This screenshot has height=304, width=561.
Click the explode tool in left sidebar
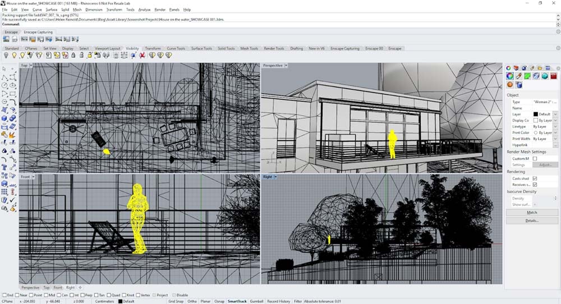click(x=13, y=135)
